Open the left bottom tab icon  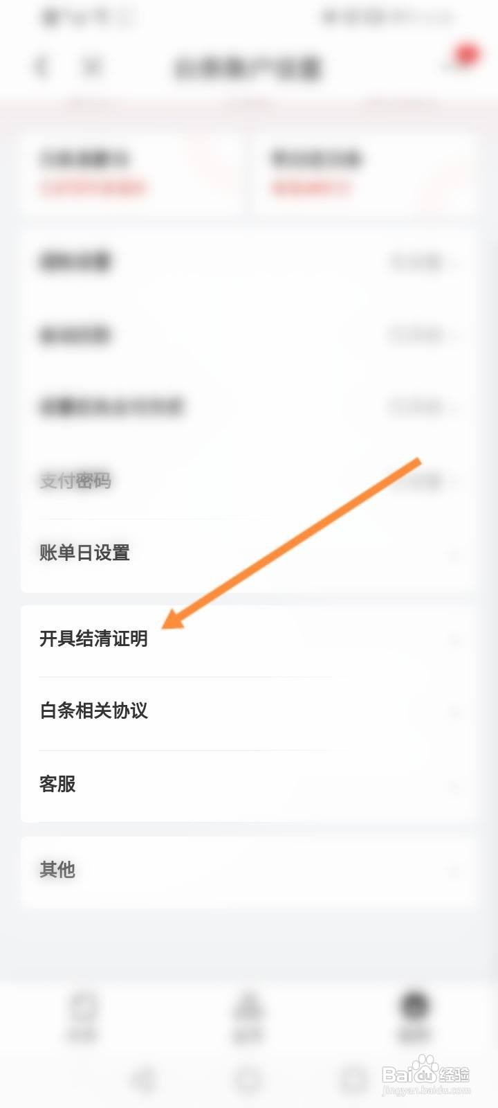pos(84,1015)
